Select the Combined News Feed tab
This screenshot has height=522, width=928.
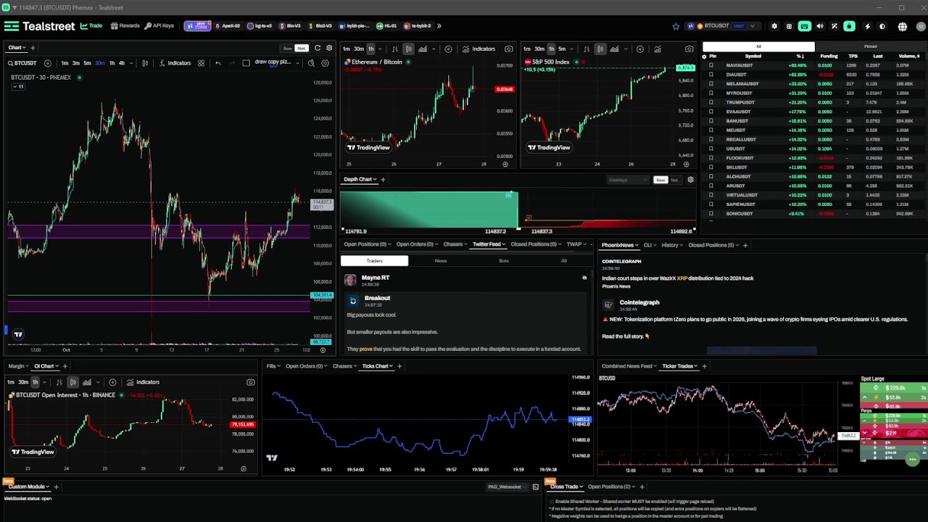coord(629,366)
